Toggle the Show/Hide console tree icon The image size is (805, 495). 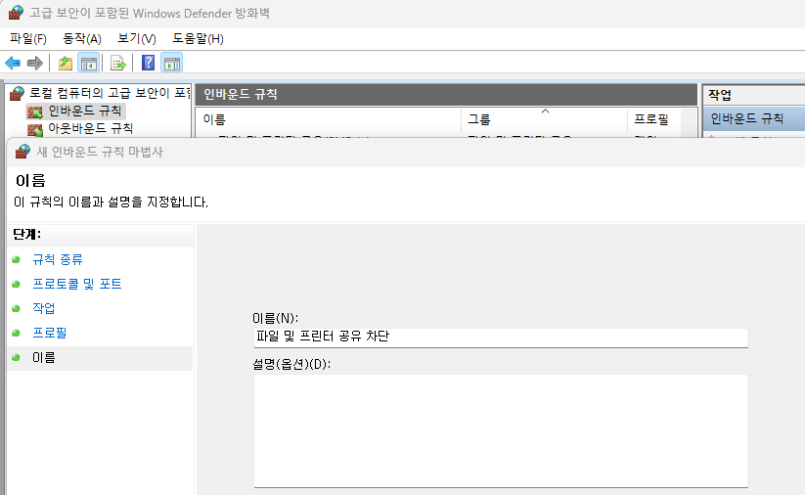click(88, 64)
